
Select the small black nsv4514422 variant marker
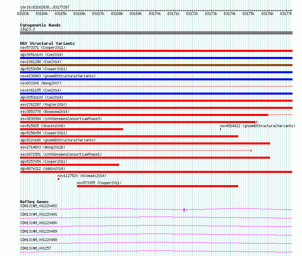coord(221,129)
